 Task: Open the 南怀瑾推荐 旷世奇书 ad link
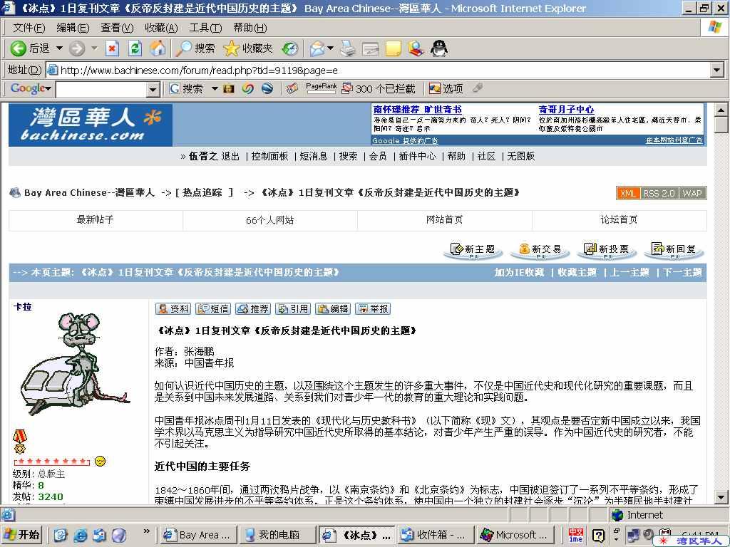click(417, 109)
